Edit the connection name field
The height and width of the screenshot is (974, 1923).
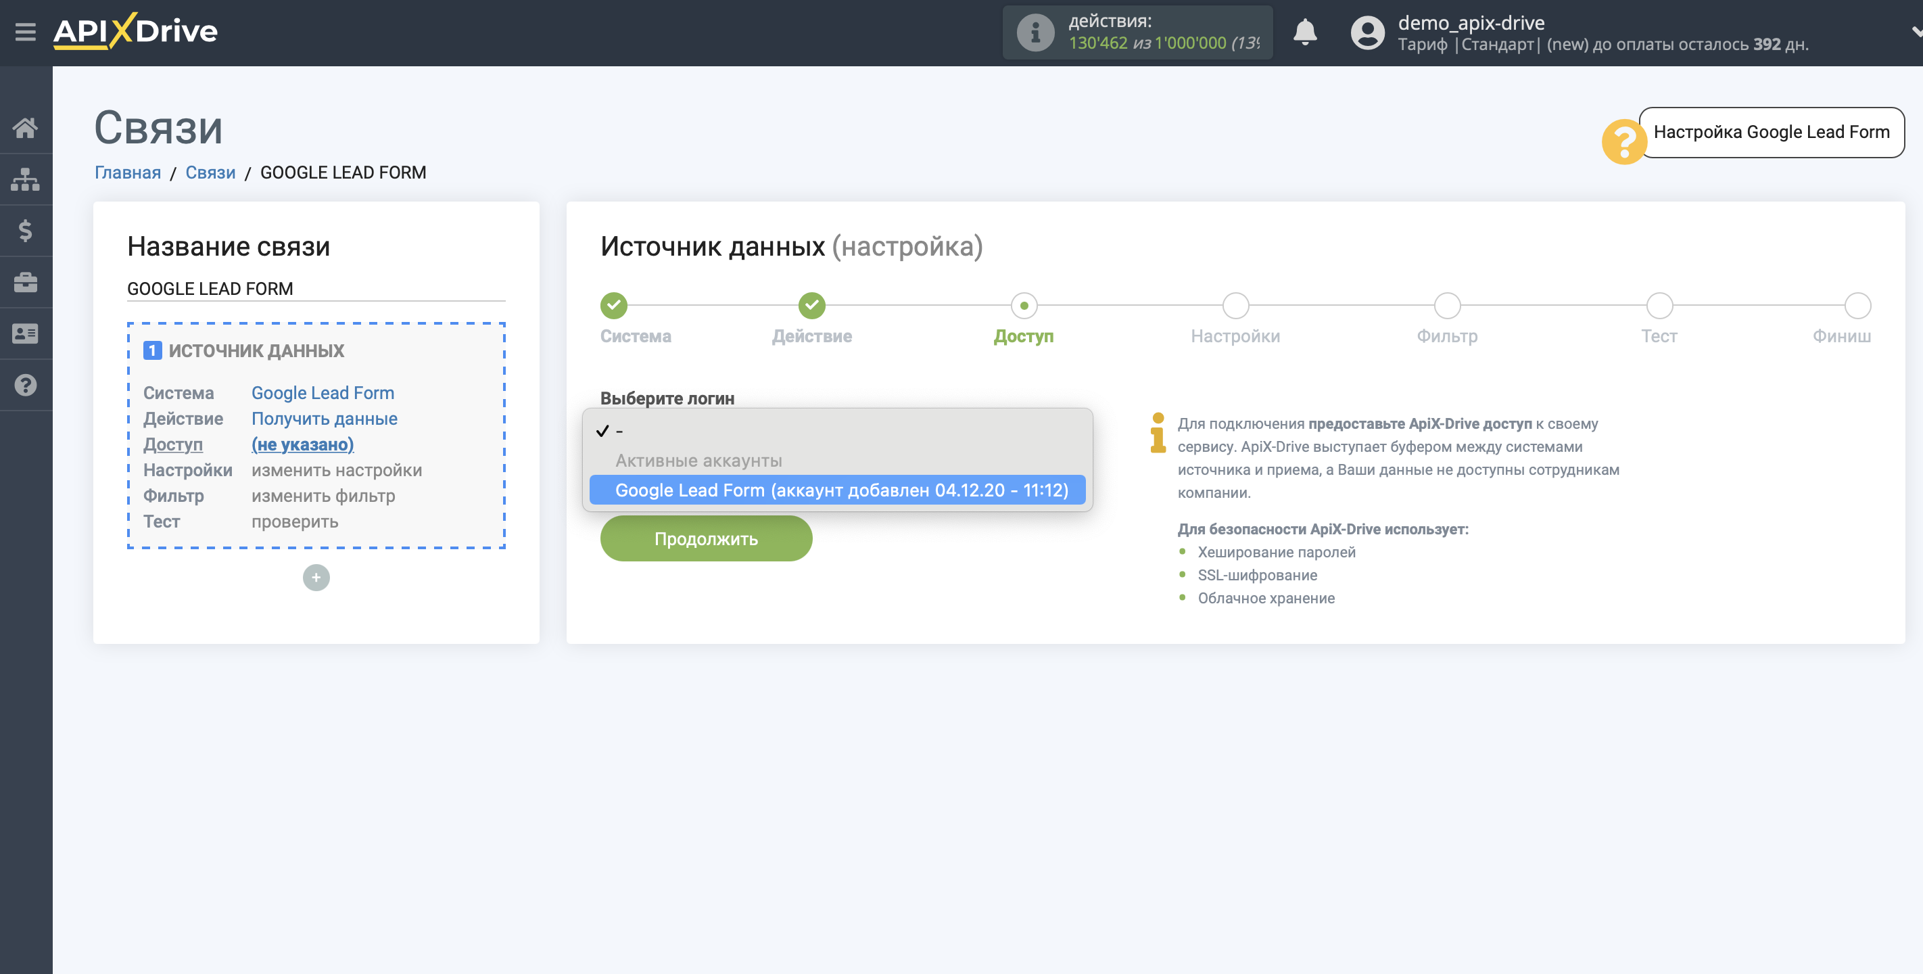[316, 288]
